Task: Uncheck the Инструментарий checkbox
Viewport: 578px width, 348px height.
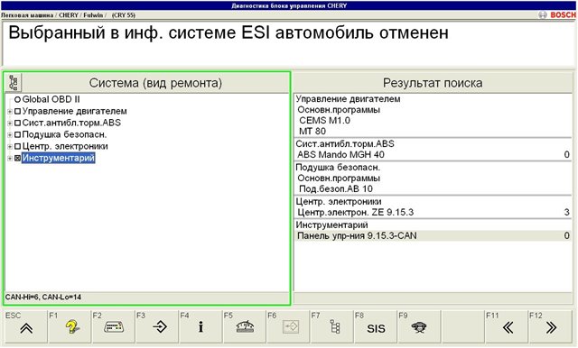Action: tap(17, 158)
